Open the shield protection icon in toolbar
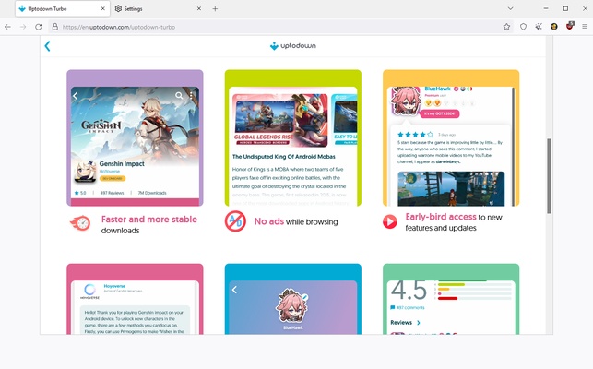 [x=523, y=27]
